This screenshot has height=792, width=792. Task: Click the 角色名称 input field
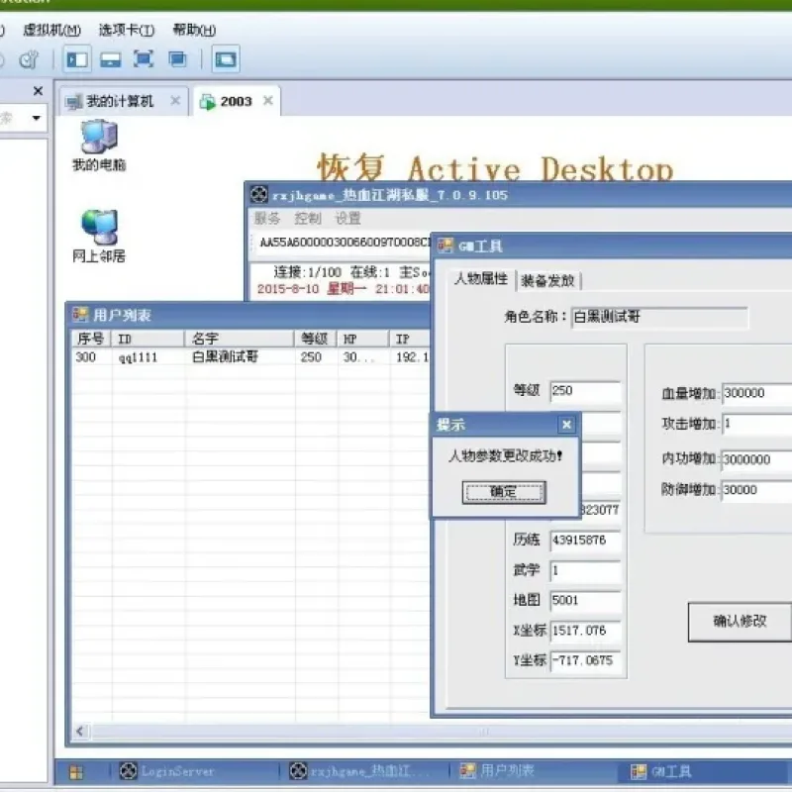point(659,317)
